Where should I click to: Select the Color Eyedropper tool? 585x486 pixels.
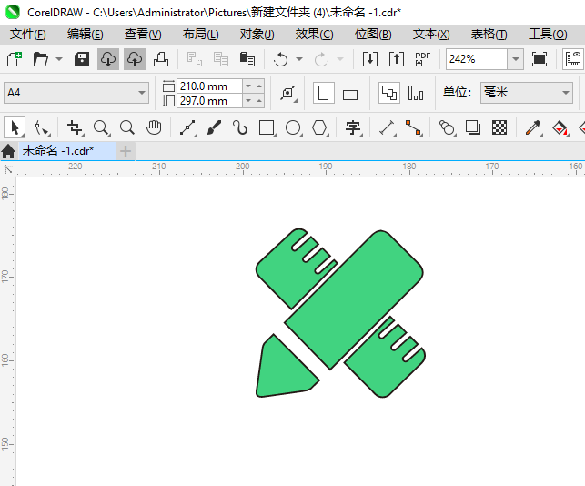533,127
